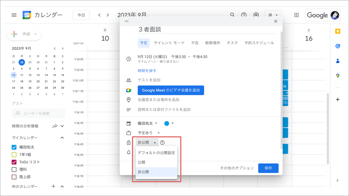Open time insights chart icon
349x196 pixels.
(55, 126)
